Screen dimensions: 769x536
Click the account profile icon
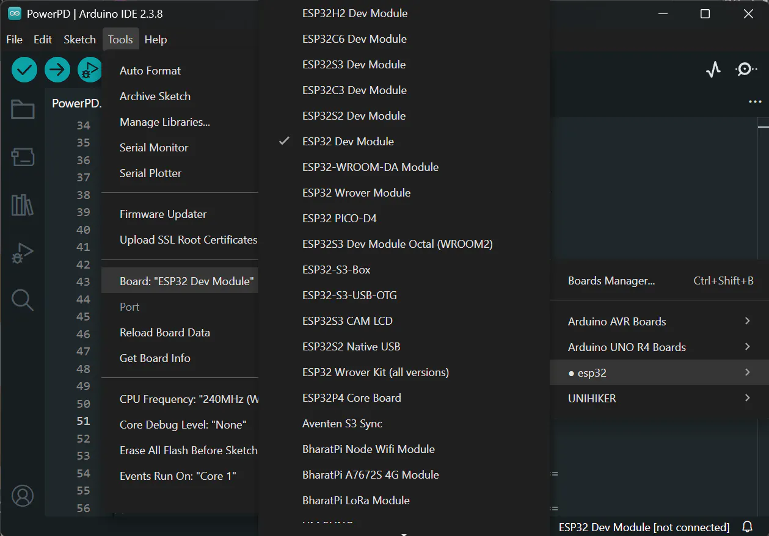tap(23, 496)
